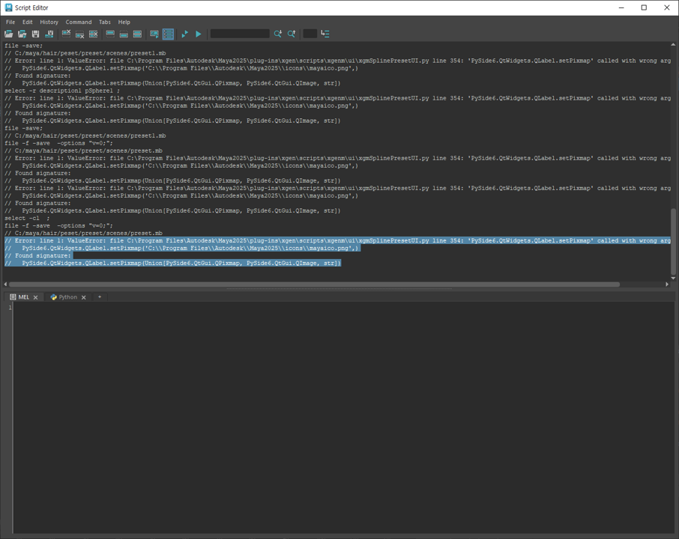Close the MEL tab

(x=35, y=296)
